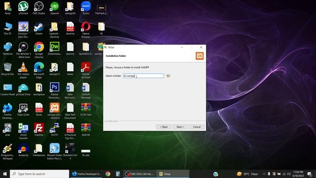
Task: Click the help icon in the taskbar
Action: click(216, 174)
